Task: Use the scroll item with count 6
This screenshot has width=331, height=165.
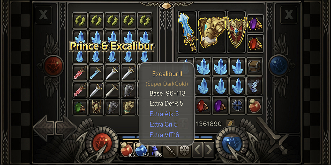Action: (156, 150)
